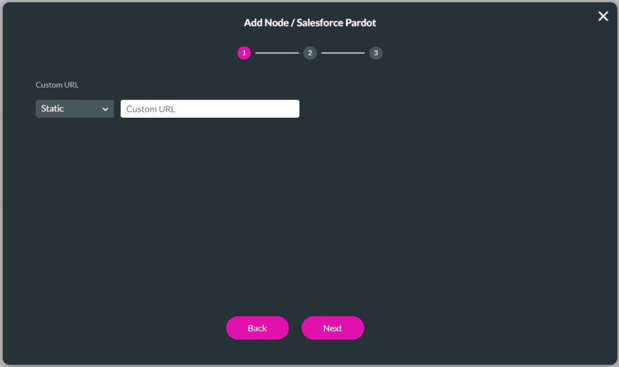This screenshot has height=367, width=619.
Task: Click the Add Node / Salesforce Pardot title
Action: [x=309, y=22]
